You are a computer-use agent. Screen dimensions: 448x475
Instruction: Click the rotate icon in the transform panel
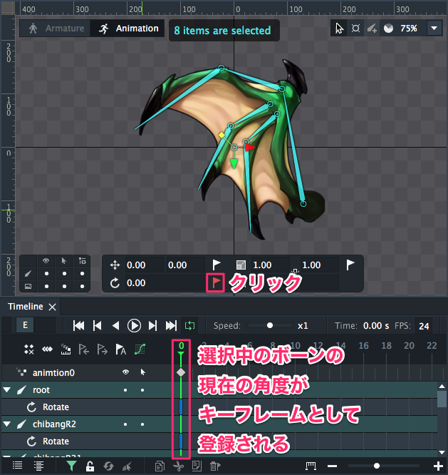[x=115, y=283]
